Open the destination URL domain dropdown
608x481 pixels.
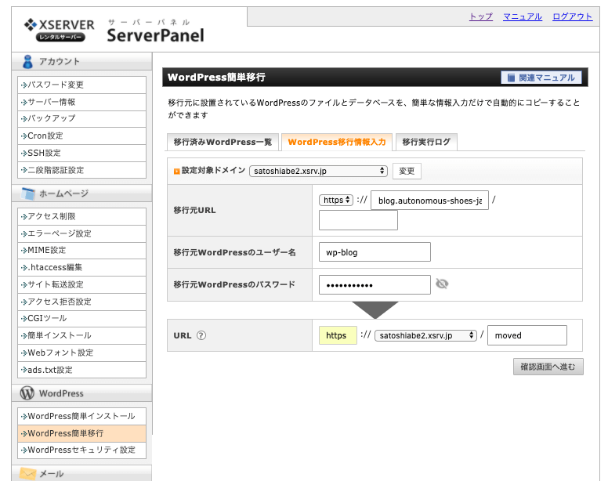[x=425, y=335]
